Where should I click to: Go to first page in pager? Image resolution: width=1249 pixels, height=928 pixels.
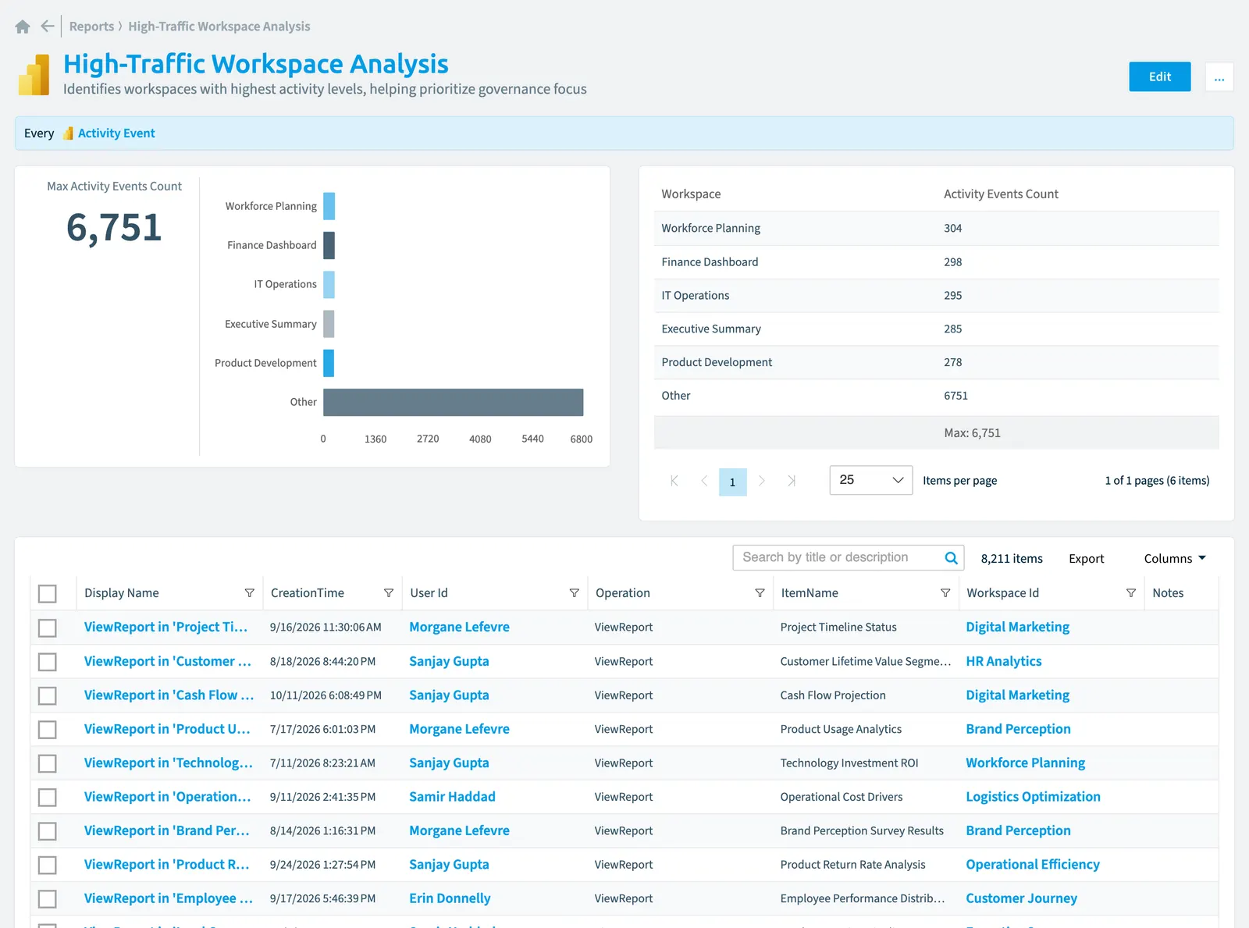(674, 481)
